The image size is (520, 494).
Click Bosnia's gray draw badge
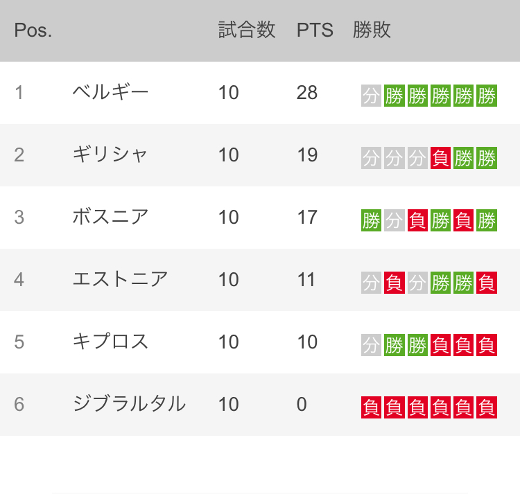[x=394, y=220]
